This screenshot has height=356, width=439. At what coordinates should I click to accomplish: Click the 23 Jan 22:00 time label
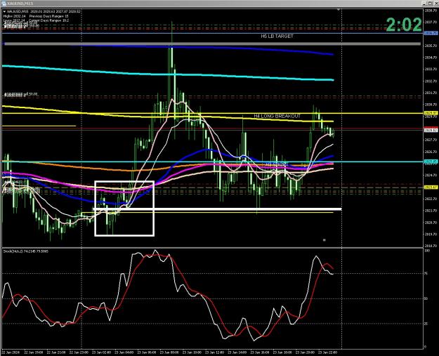pyautogui.click(x=328, y=352)
